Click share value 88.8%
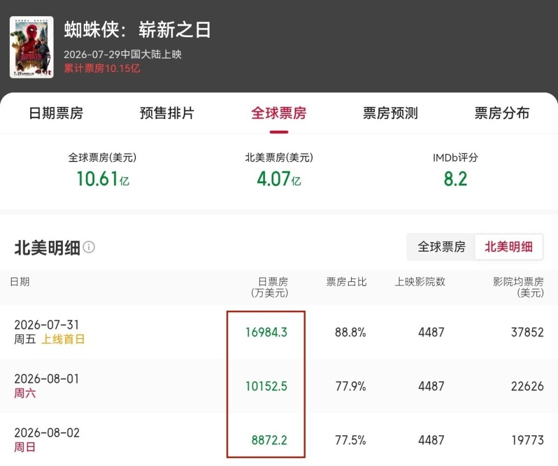Viewport: 558px width, 466px height. click(350, 332)
